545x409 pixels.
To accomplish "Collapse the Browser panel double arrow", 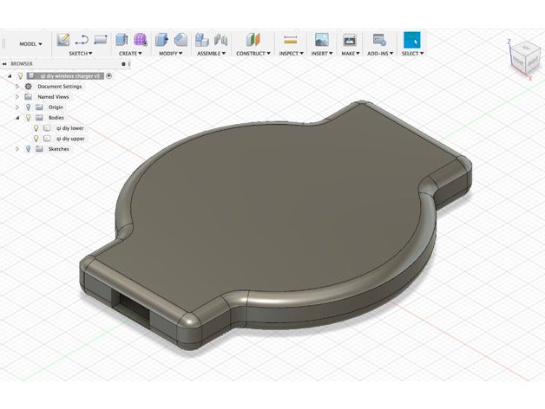I will point(4,64).
